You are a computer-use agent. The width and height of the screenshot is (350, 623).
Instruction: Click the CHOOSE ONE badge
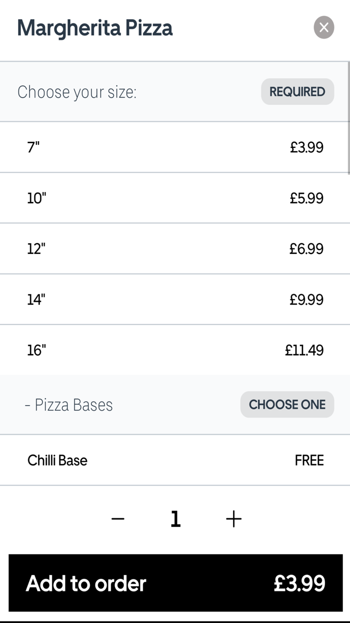coord(287,404)
